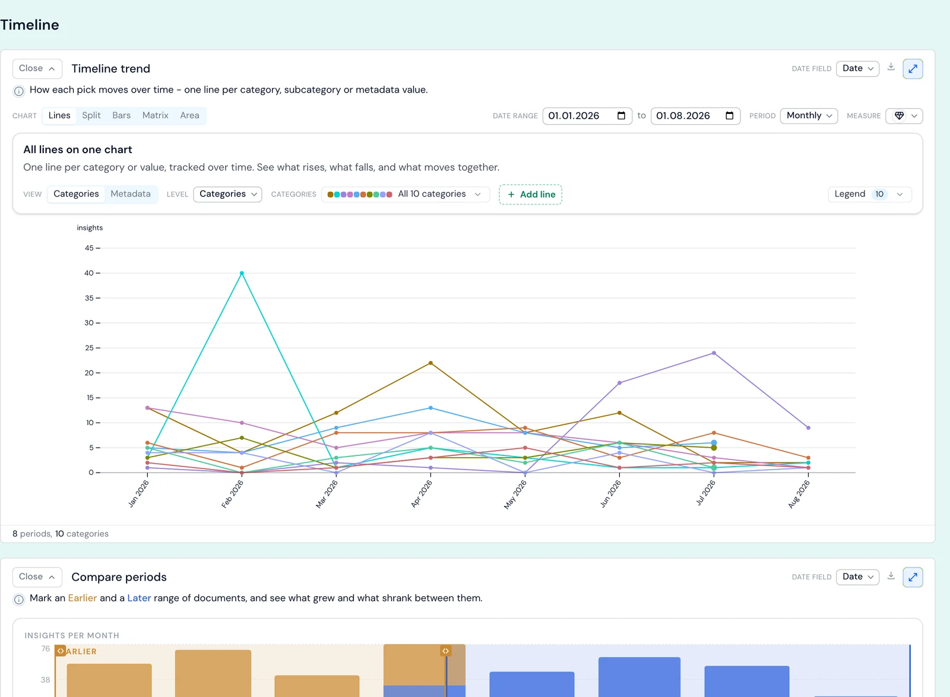
Task: Download the Timeline trend chart
Action: [x=891, y=67]
